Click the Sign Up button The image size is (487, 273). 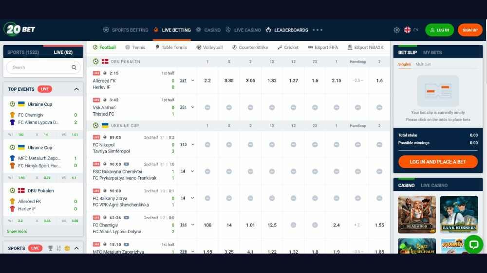click(x=470, y=30)
